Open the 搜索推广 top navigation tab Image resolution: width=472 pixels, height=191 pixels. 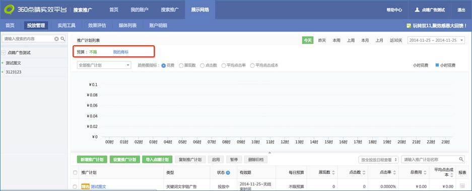point(170,10)
